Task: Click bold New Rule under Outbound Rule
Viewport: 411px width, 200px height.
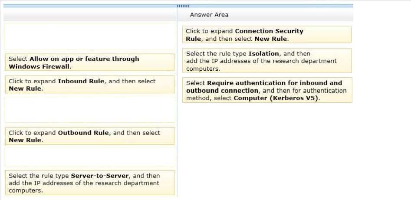Action: [x=25, y=140]
